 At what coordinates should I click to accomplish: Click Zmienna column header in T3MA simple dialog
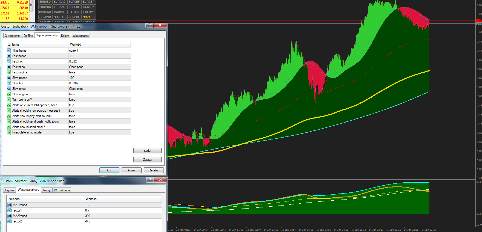[x=37, y=44]
